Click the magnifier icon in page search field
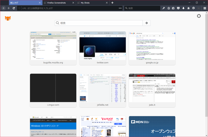Viewport: 208px width, 137px height. (58, 23)
